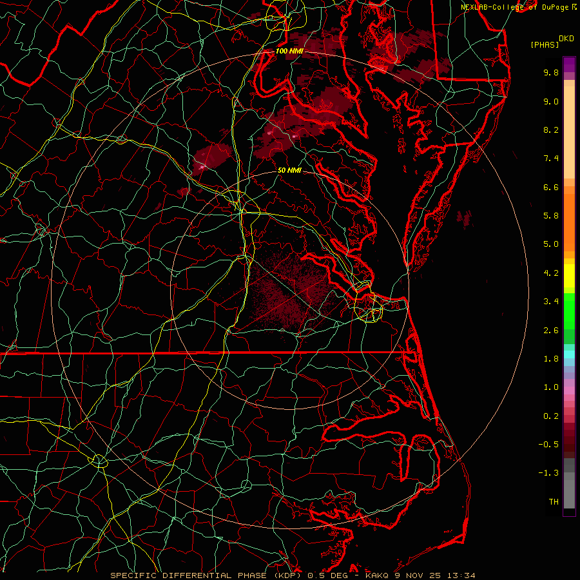Click the 9.8 value on the color scale
The height and width of the screenshot is (580, 580).
[x=551, y=72]
